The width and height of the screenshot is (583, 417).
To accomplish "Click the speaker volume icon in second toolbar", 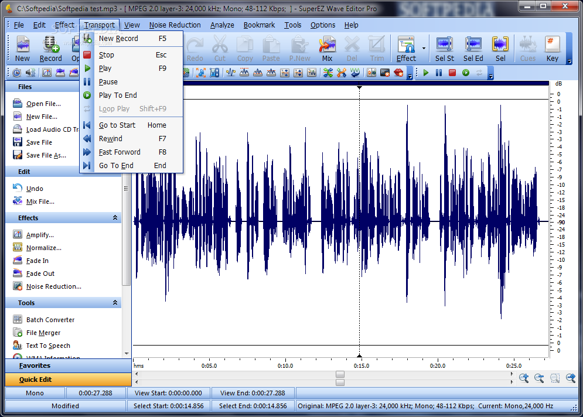I will [x=30, y=73].
